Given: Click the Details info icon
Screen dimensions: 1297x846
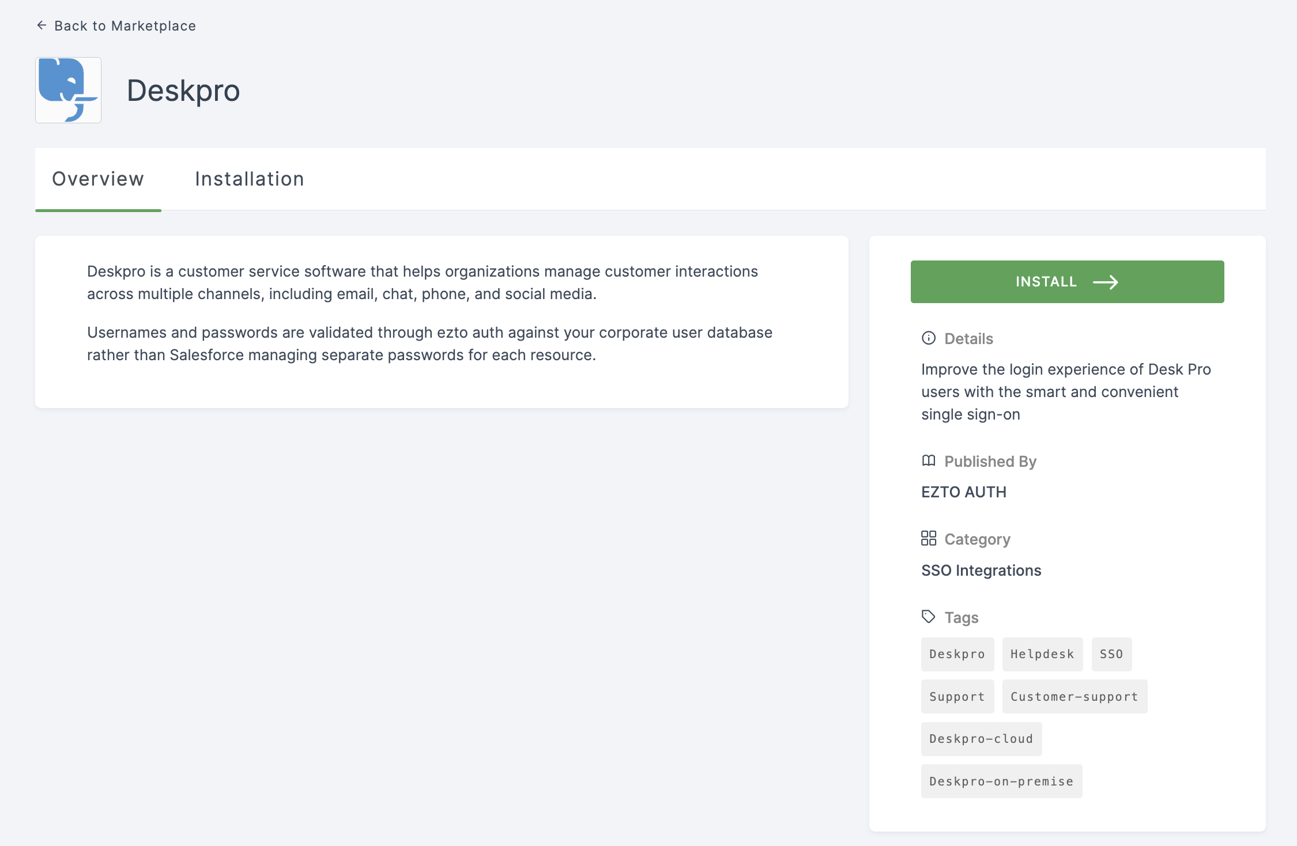Looking at the screenshot, I should 929,338.
